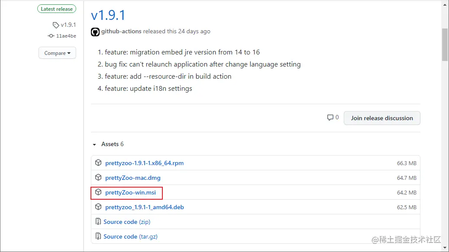Click the package icon beside prettyzoo_1.9.1-1_amd64.deb
This screenshot has width=449, height=252.
click(98, 207)
